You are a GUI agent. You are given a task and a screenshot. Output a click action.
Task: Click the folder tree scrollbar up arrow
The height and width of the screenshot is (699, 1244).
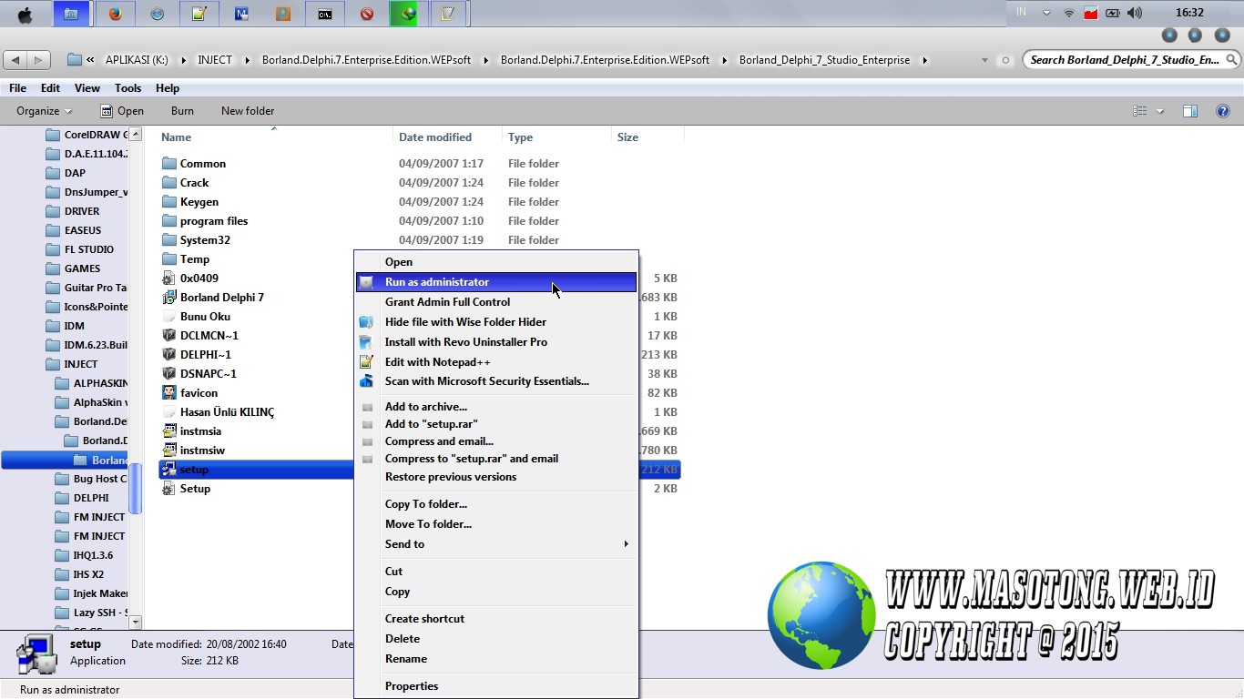coord(136,134)
